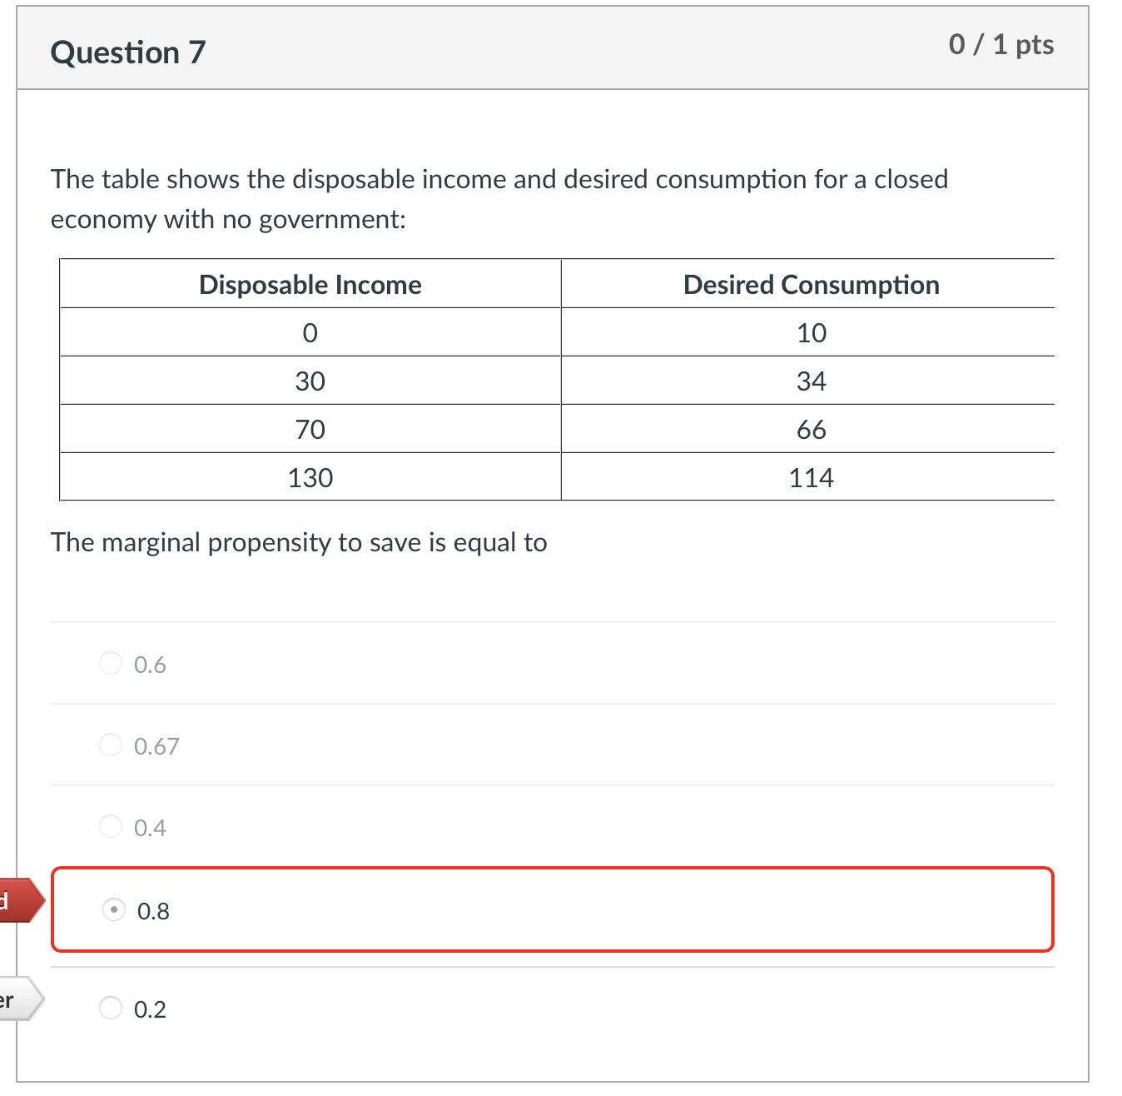Click the highlighted 0.8 answer row

click(x=553, y=910)
